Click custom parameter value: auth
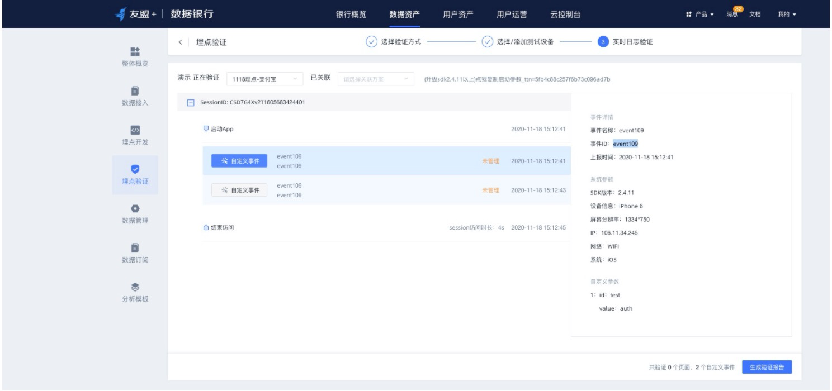Screen dimensions: 832x391 pyautogui.click(x=616, y=308)
